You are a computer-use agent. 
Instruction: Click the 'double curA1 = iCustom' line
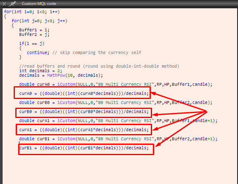coord(119,120)
